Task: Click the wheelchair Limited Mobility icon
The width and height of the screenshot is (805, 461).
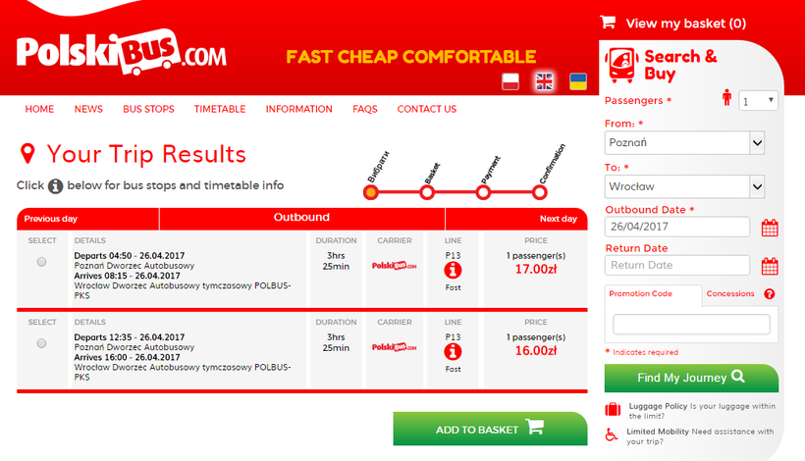Action: [611, 435]
